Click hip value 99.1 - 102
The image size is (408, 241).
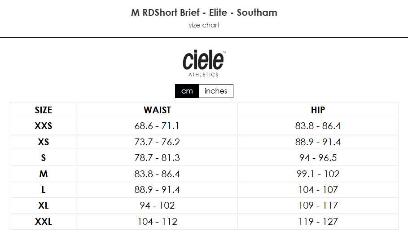tap(318, 174)
